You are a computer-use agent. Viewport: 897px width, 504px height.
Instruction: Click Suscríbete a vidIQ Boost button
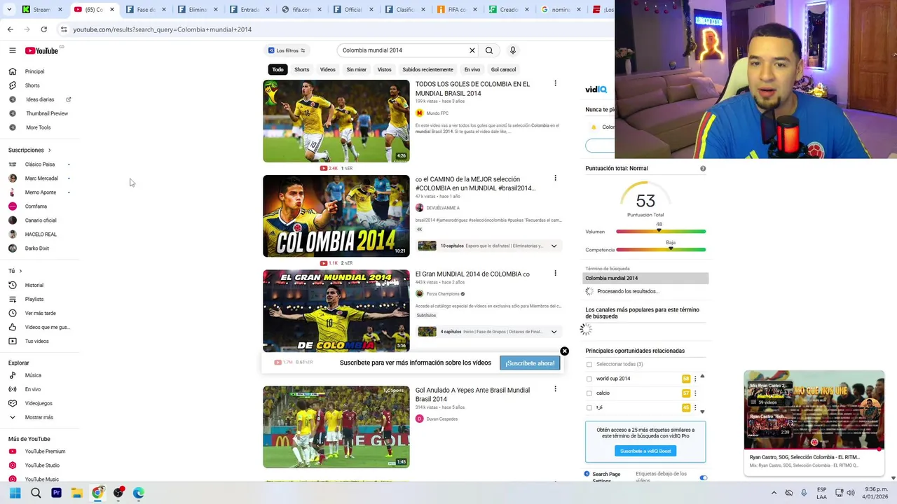click(x=645, y=451)
